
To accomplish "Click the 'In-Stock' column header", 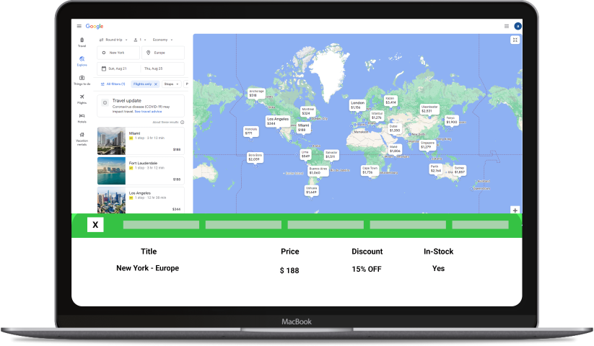I will coord(438,252).
